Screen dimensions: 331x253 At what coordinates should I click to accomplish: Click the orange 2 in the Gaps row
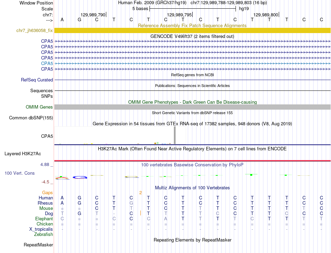click(x=140, y=193)
